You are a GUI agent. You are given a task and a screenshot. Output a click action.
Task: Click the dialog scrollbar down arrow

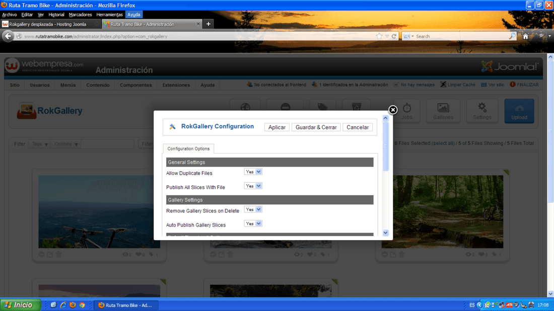(385, 232)
